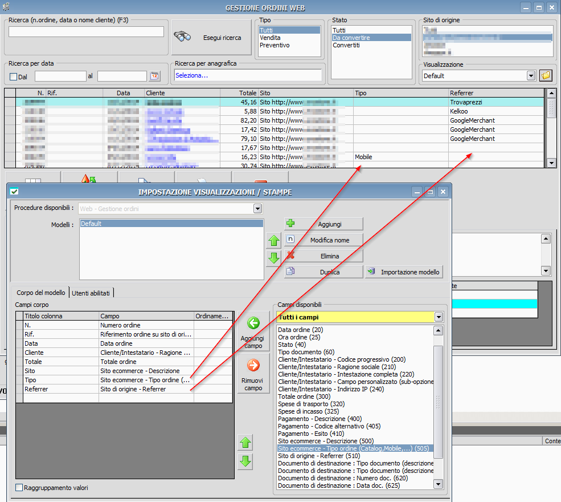Click green left arrow Aggiungi campo
Image resolution: width=561 pixels, height=502 pixels.
(x=253, y=323)
